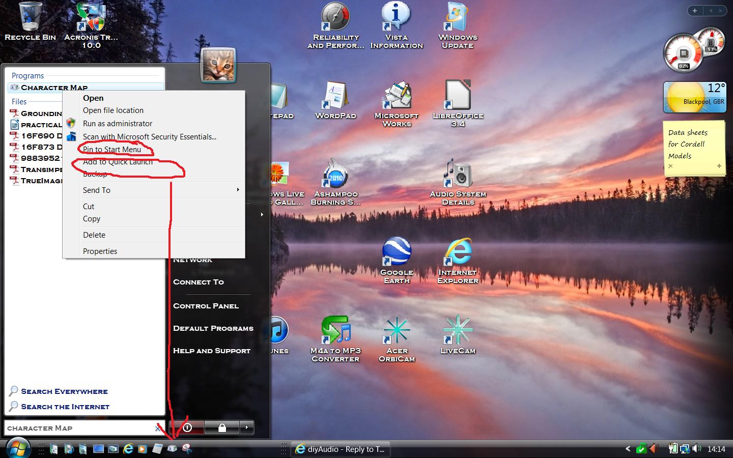Image resolution: width=733 pixels, height=458 pixels.
Task: Open Help and Support from Start menu
Action: coord(212,351)
